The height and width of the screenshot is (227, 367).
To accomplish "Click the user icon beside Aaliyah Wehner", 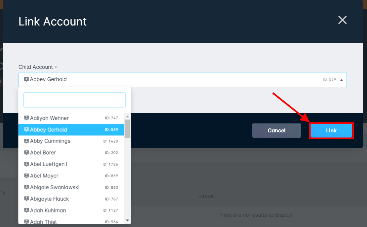I will click(26, 118).
